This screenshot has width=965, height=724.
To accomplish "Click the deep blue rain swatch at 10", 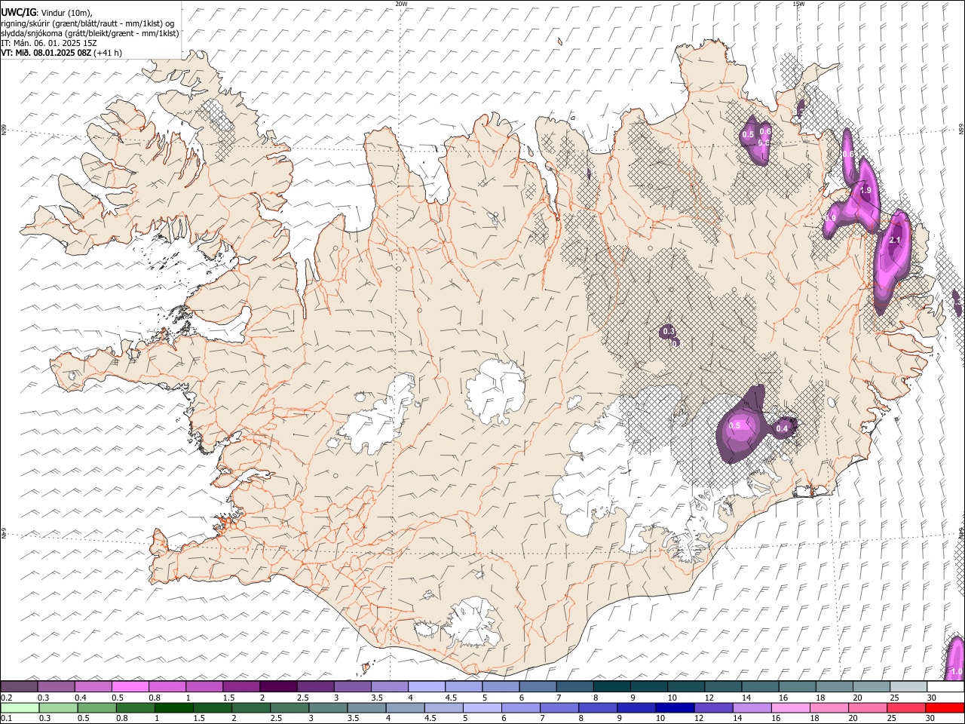I will [674, 708].
